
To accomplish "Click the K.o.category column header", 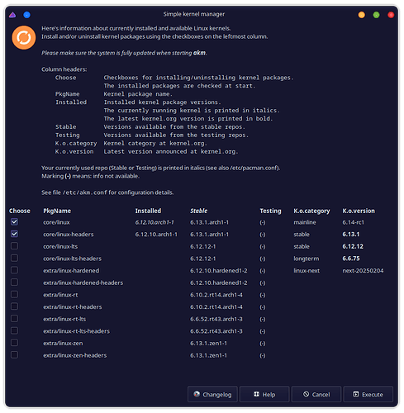I will (311, 211).
